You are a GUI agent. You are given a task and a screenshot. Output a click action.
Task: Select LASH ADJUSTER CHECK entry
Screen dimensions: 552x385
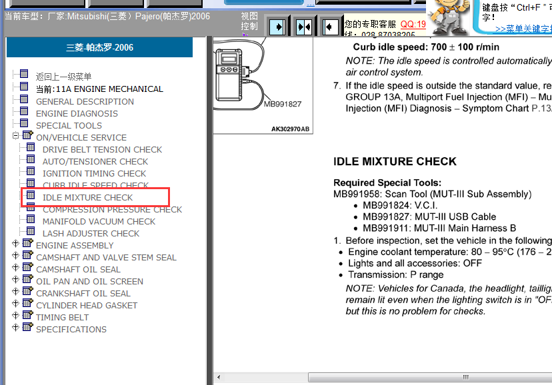click(91, 233)
